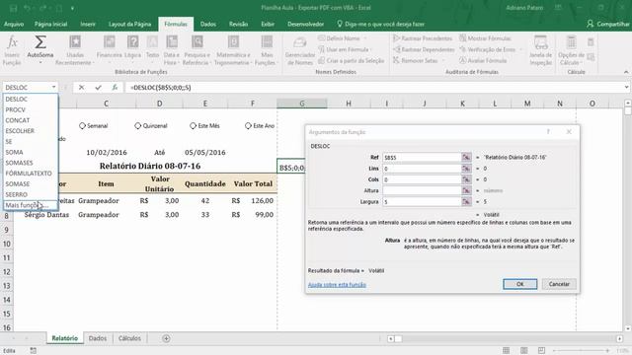Click Rastrear Dependentes
This screenshot has height=355, width=632.
[x=424, y=49]
